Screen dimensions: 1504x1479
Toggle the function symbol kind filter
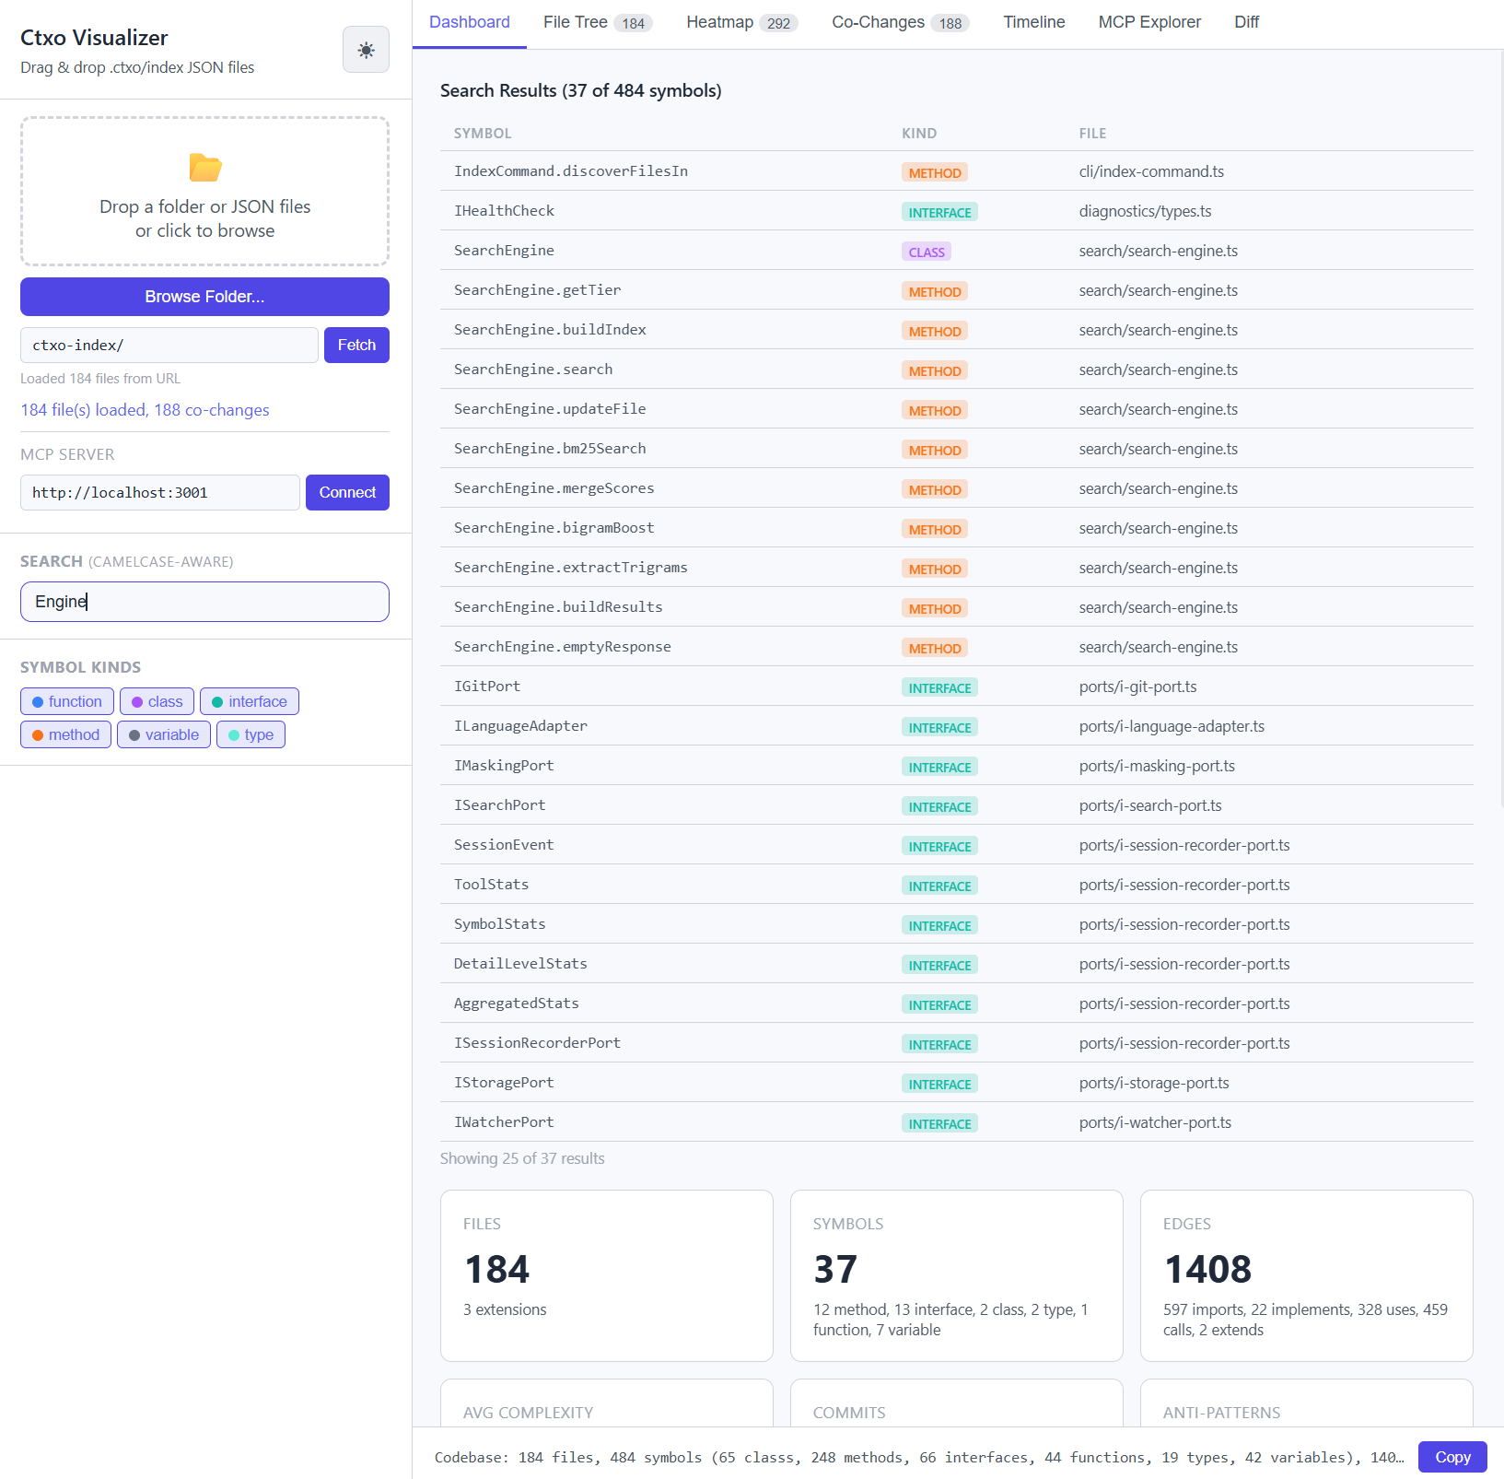click(x=67, y=701)
